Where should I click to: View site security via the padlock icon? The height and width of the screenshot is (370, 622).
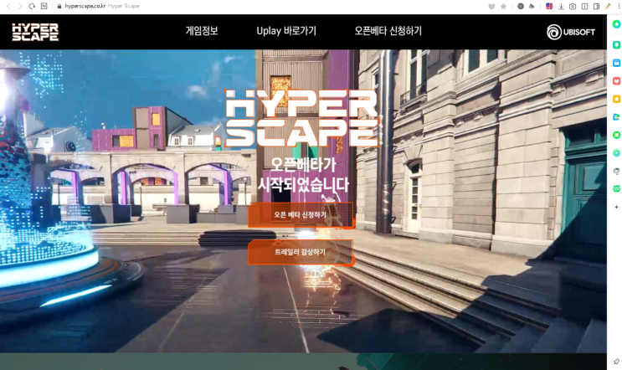point(59,6)
